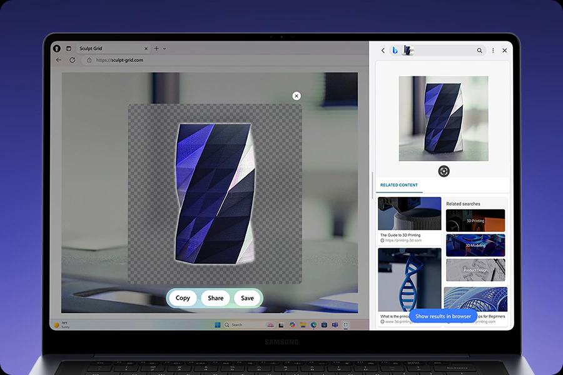Screen dimensions: 563x375
Task: Click the magnifier search icon in the sidebar
Action: (x=480, y=51)
